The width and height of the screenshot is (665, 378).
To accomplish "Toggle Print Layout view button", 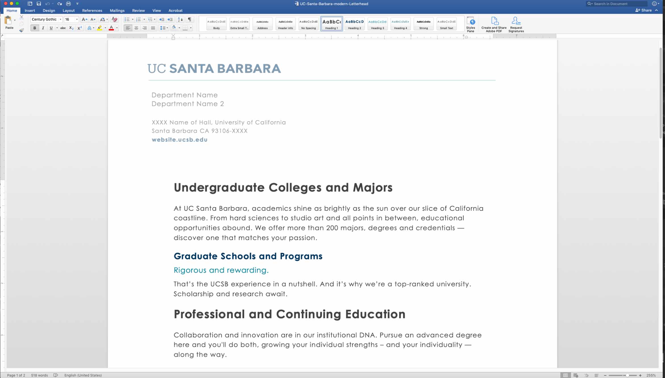I will pos(566,375).
